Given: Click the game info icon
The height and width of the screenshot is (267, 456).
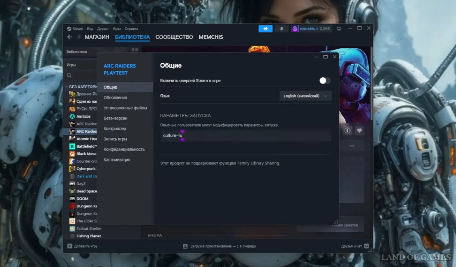Looking at the screenshot, I should pos(347,131).
